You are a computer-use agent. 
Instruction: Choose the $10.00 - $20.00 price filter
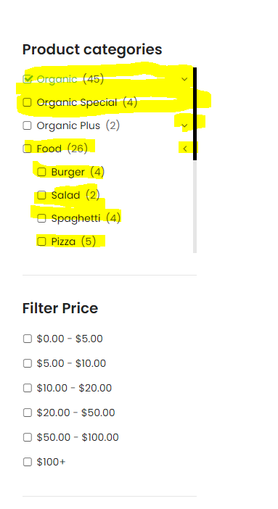click(28, 388)
